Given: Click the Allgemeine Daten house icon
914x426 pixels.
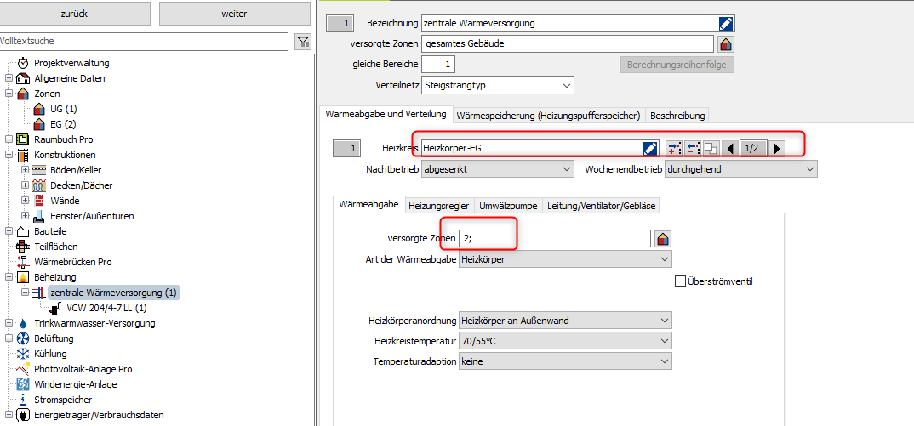Looking at the screenshot, I should (x=23, y=78).
